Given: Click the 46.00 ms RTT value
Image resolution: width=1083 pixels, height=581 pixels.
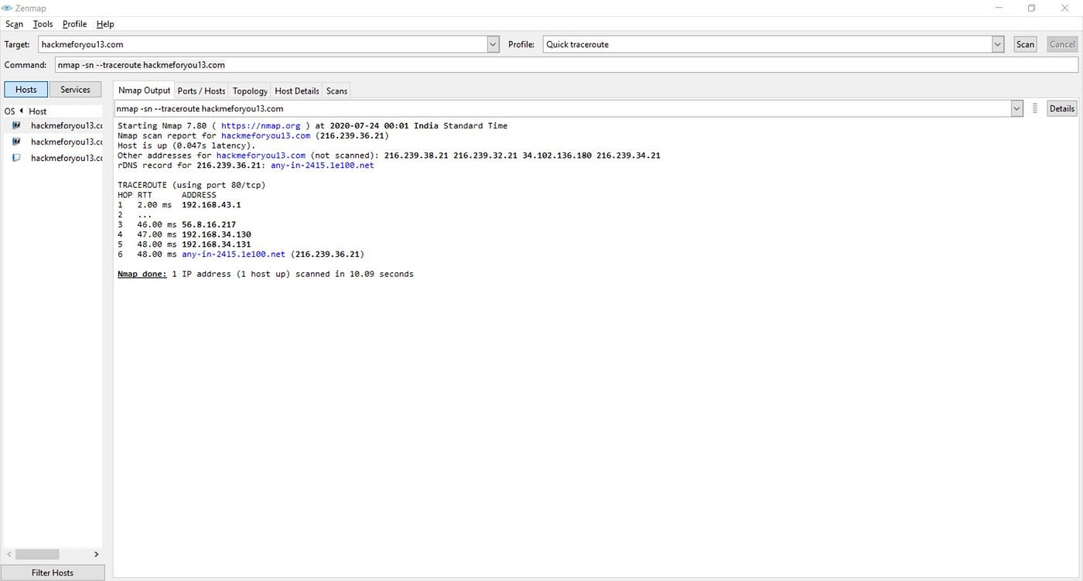Looking at the screenshot, I should point(157,224).
